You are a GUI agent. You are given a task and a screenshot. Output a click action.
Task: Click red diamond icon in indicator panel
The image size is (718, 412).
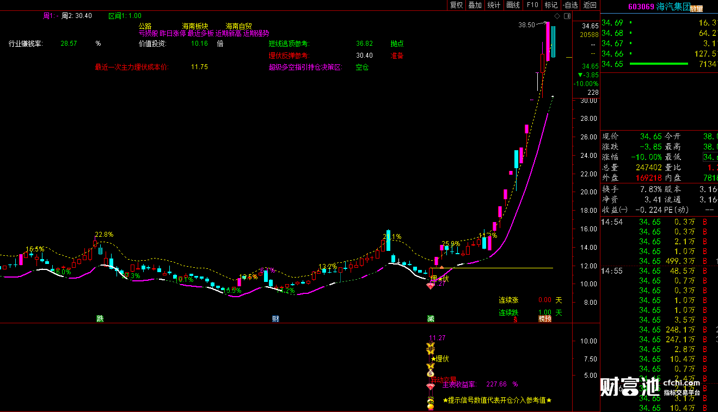pyautogui.click(x=430, y=386)
